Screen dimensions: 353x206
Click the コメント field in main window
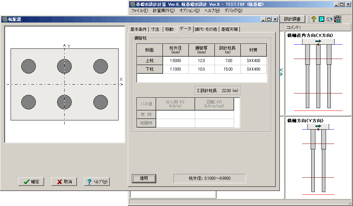click(317, 27)
